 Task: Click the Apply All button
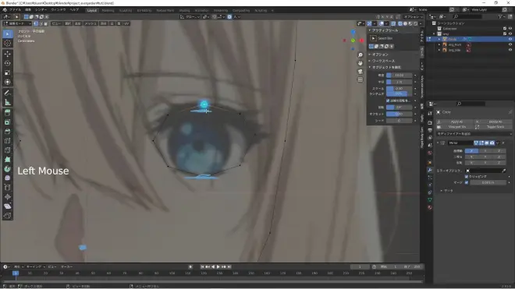click(456, 122)
